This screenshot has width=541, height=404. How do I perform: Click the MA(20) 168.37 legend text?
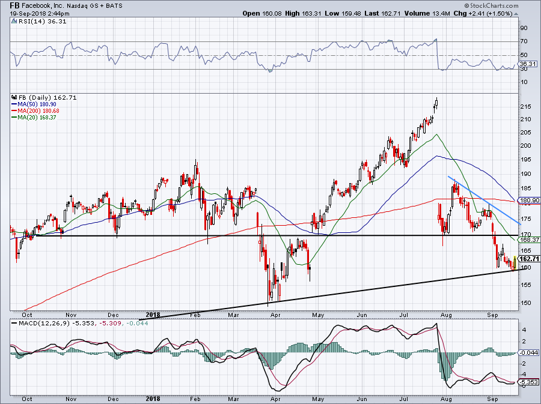coord(37,118)
